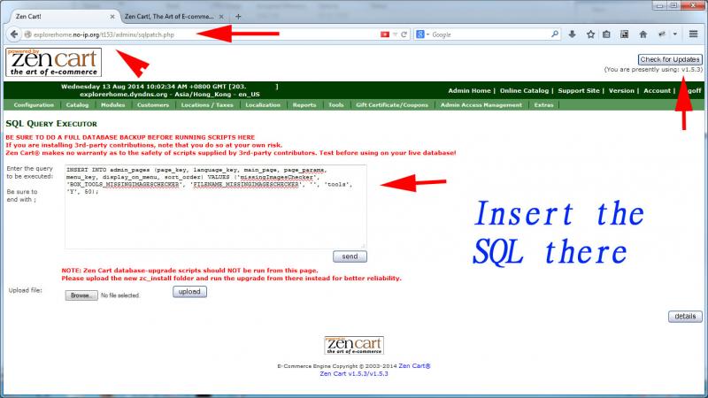
Task: Show bookmarks list icon
Action: click(x=606, y=34)
